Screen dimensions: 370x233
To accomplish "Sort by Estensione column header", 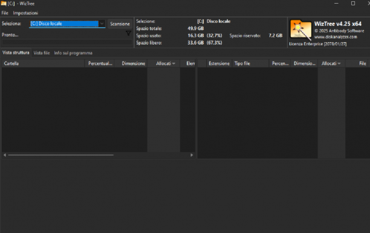I will [x=219, y=63].
